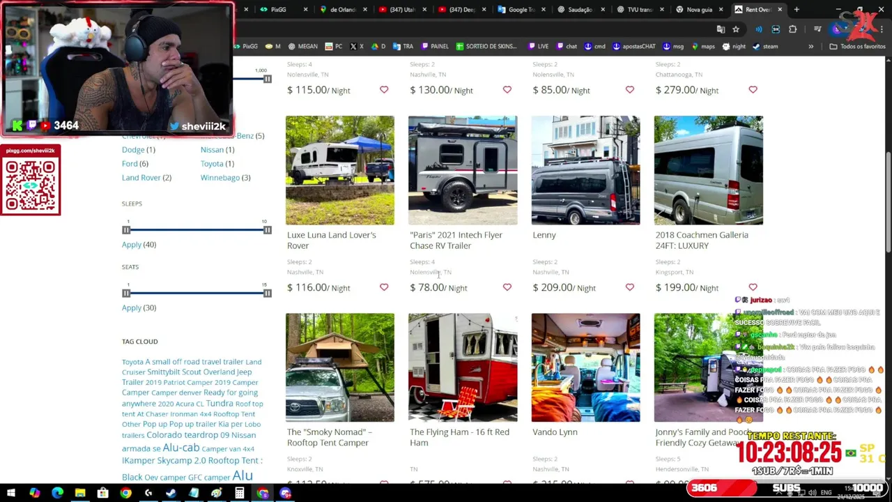Close the Rent Over tab
Screen dimensions: 892x502
pos(780,9)
